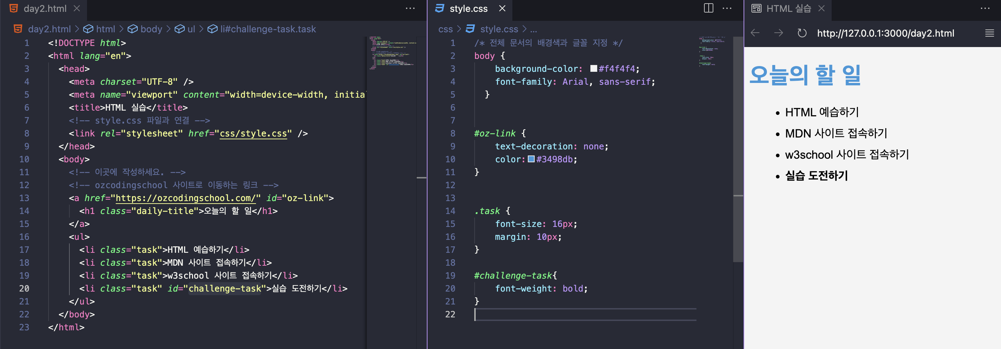Go back in the preview browser
Viewport: 1001px width, 349px height.
pos(755,33)
